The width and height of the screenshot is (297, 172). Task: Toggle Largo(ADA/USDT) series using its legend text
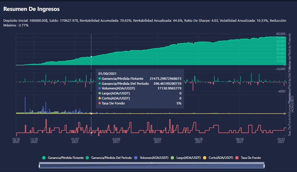(188, 158)
